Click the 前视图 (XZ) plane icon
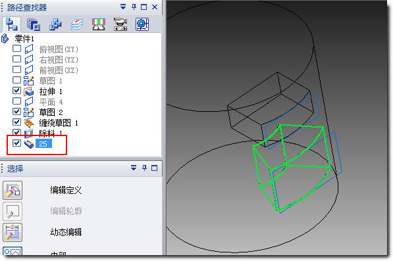Image resolution: width=393 pixels, height=261 pixels. click(29, 70)
